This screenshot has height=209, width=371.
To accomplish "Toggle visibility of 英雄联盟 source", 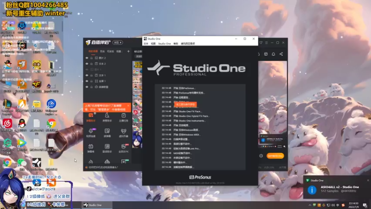I will (87, 87).
